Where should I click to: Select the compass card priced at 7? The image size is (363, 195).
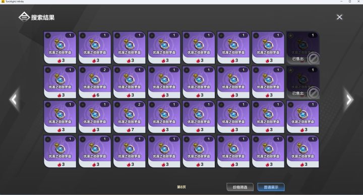tap(130, 117)
